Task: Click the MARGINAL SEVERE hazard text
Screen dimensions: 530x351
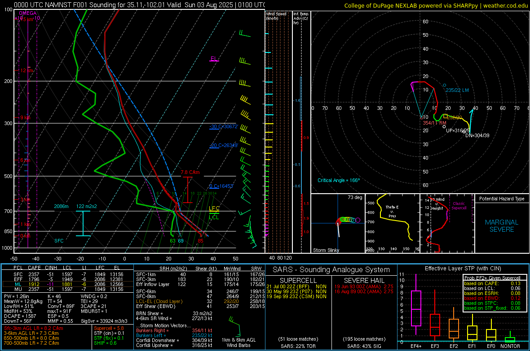Action: click(x=502, y=226)
